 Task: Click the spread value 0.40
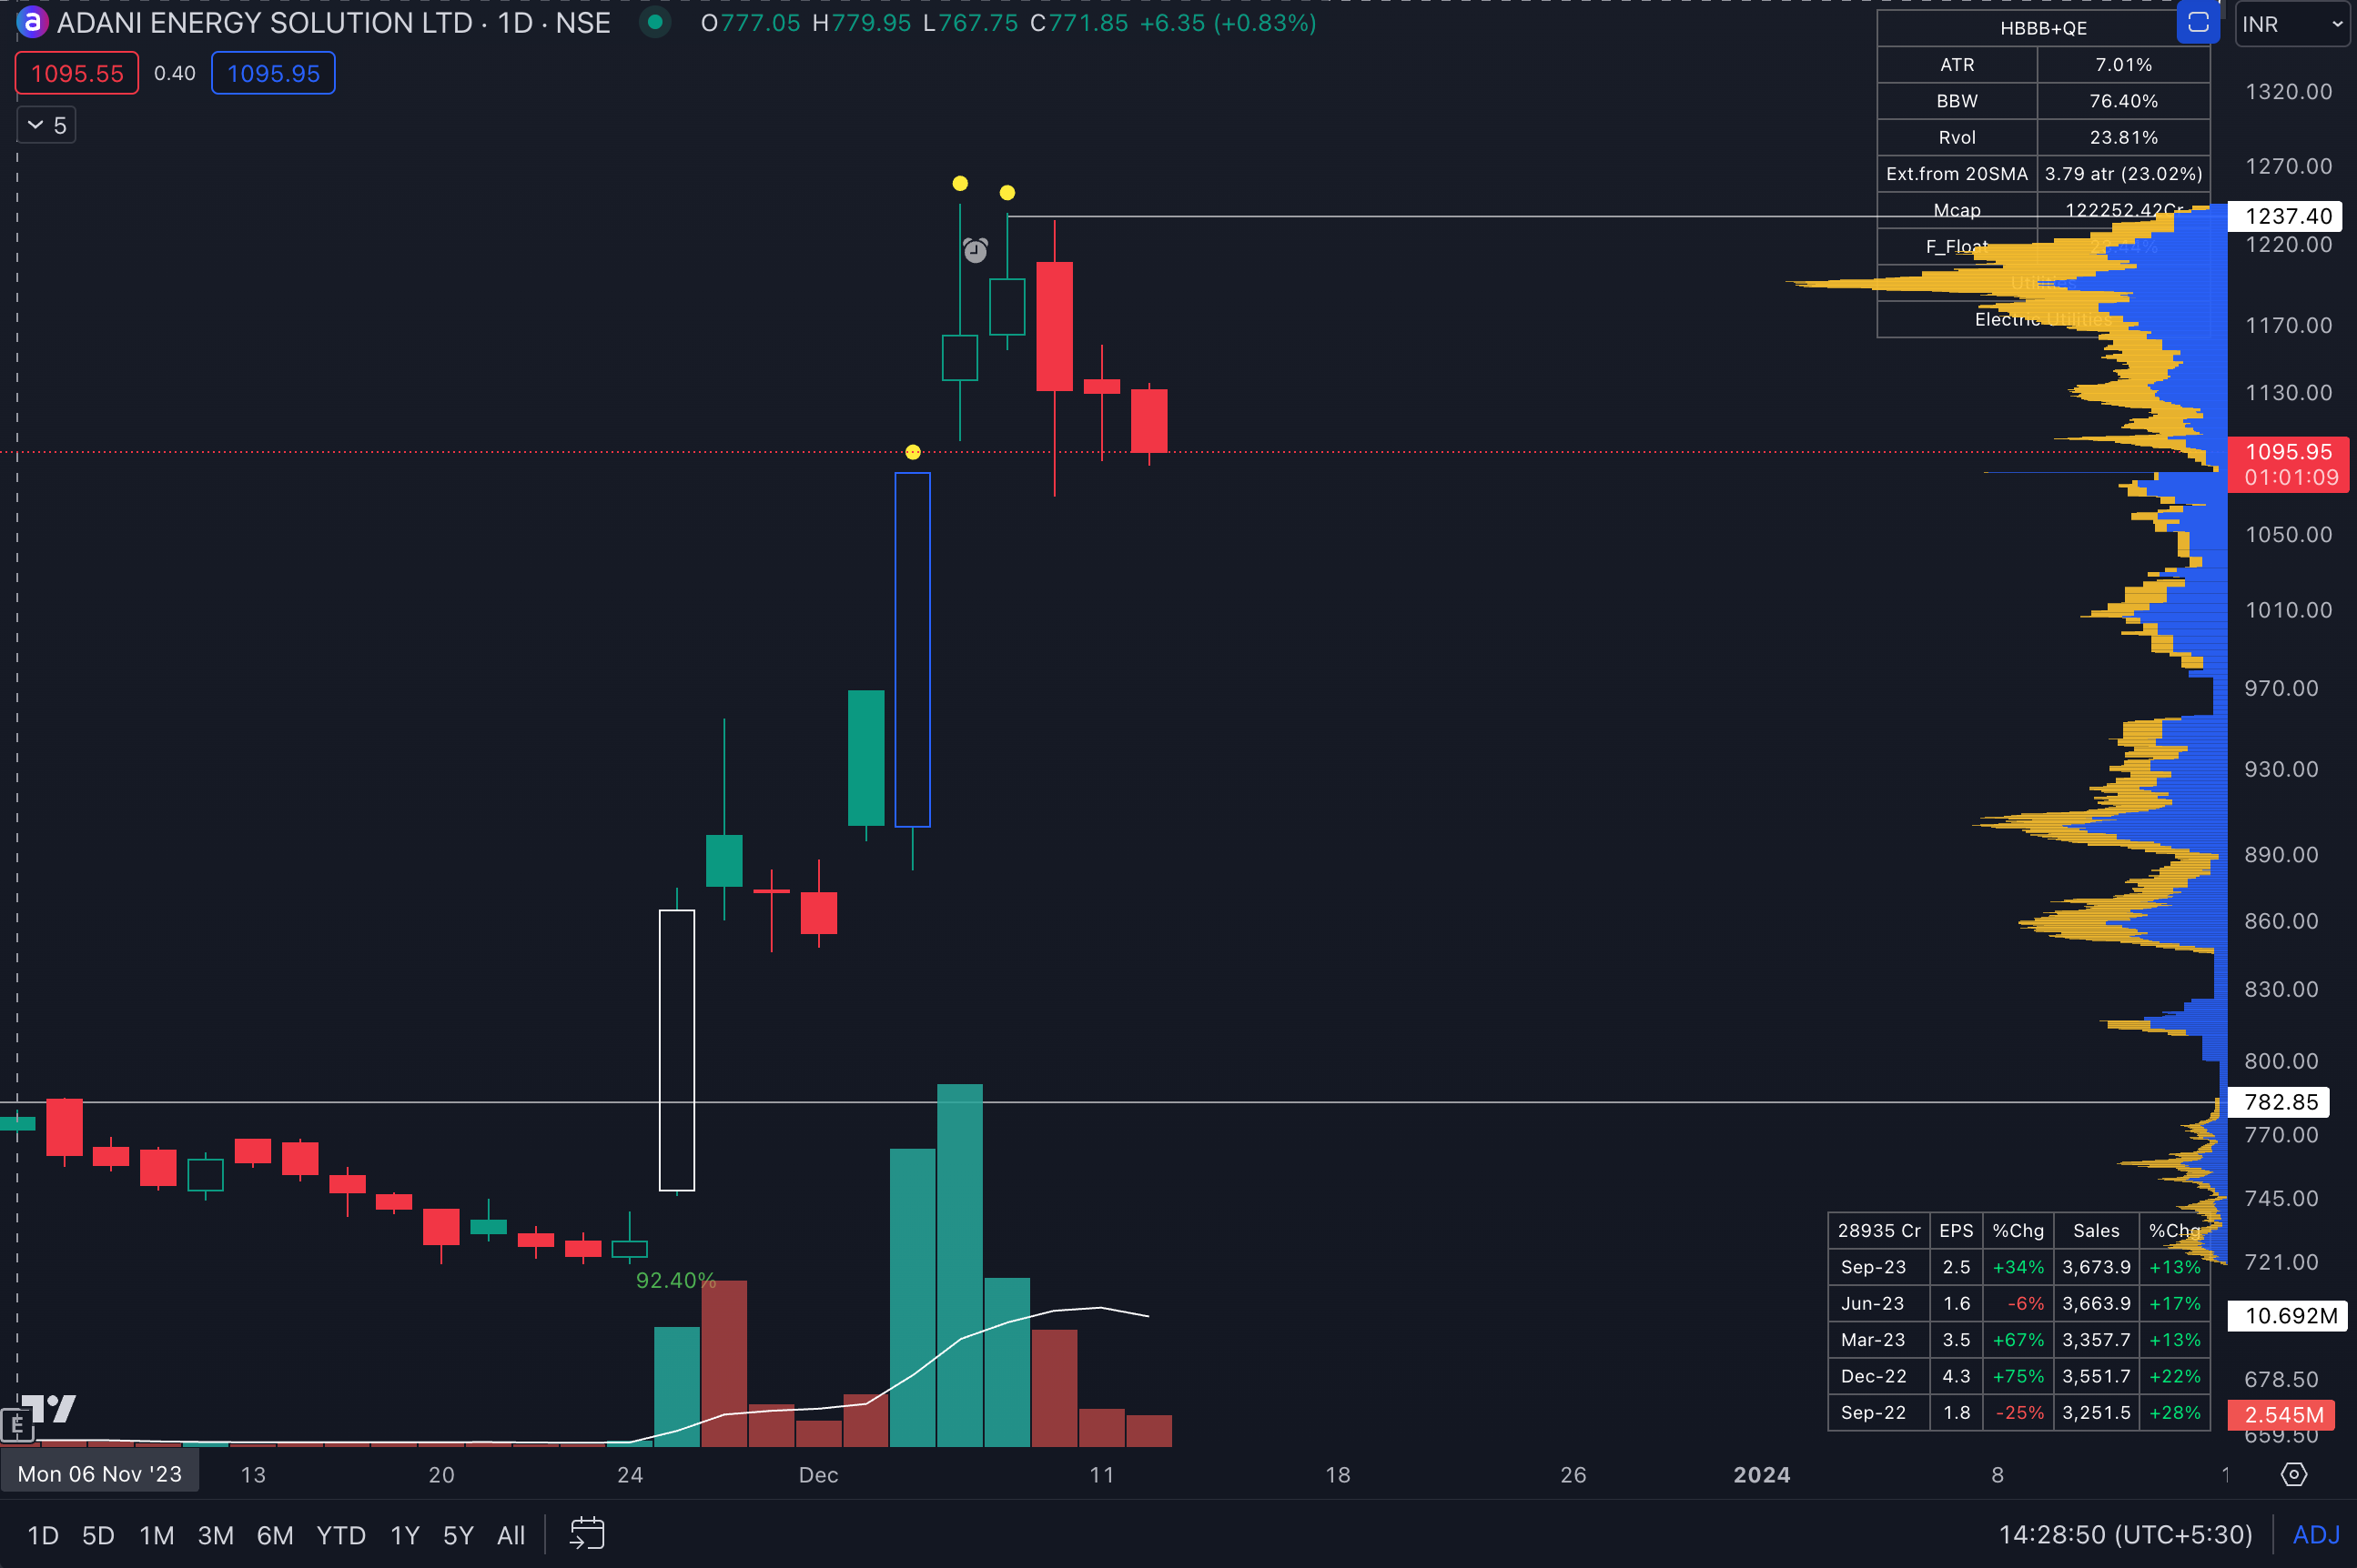(x=175, y=73)
